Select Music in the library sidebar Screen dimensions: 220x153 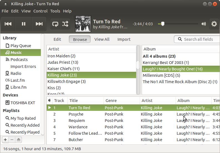coord(21,53)
